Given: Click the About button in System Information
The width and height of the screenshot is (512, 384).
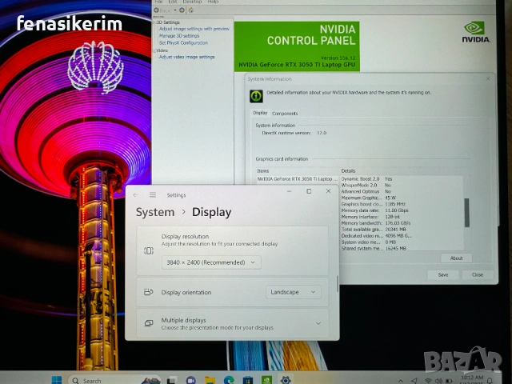Looking at the screenshot, I should pos(456,258).
